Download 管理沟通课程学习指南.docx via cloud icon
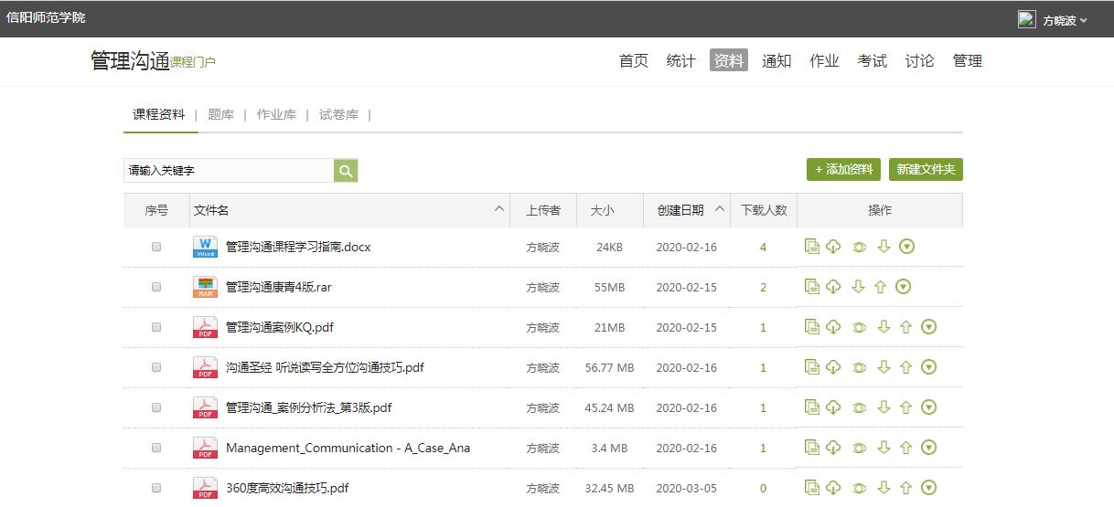The height and width of the screenshot is (507, 1114). pos(833,247)
